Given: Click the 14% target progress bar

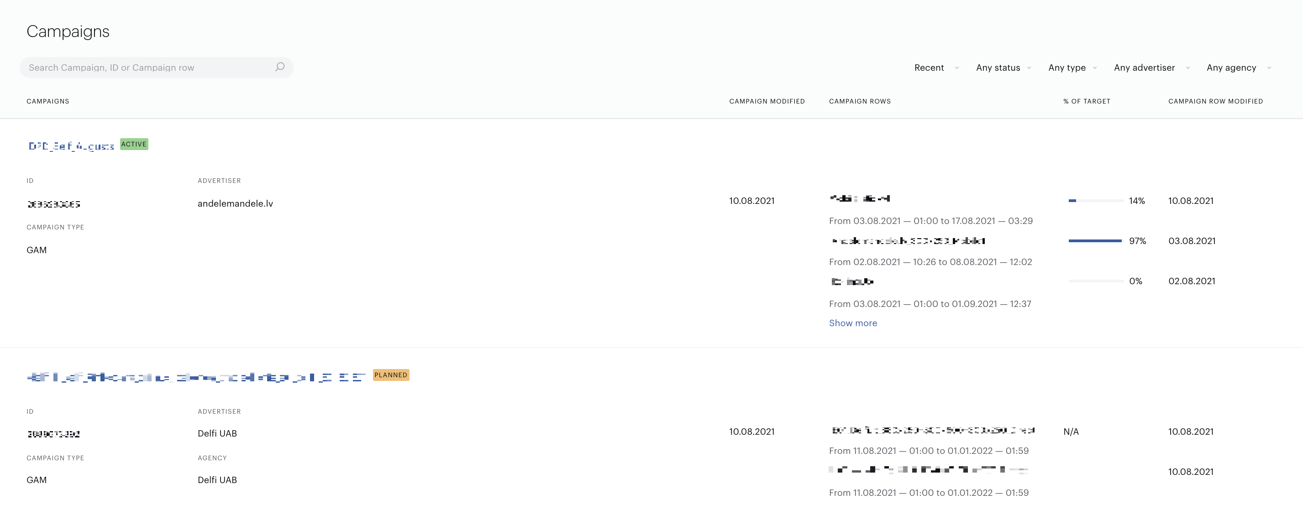Looking at the screenshot, I should [1095, 201].
